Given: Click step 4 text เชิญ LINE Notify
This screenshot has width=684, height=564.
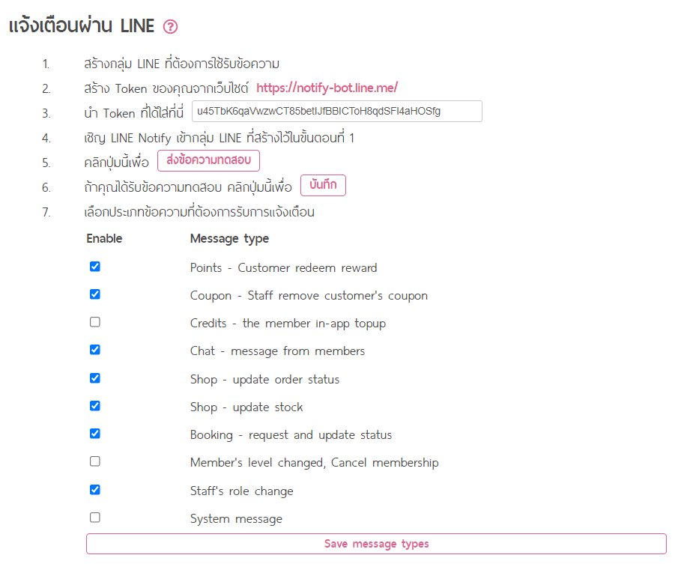Looking at the screenshot, I should pyautogui.click(x=219, y=139).
